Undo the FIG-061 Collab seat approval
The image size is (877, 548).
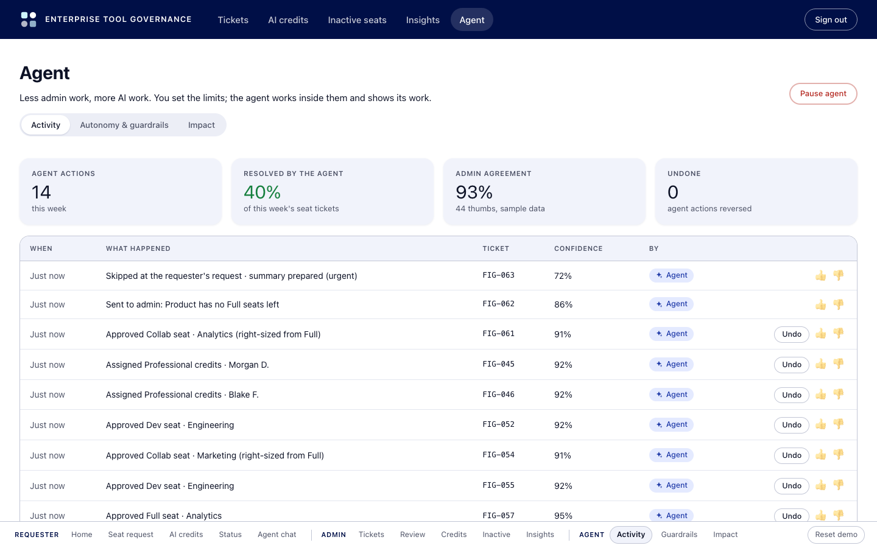point(792,334)
